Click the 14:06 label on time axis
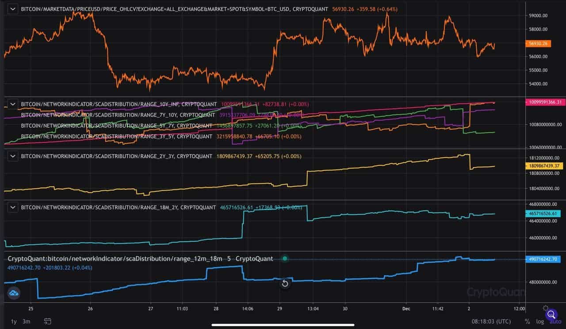The width and height of the screenshot is (566, 329). 248,309
